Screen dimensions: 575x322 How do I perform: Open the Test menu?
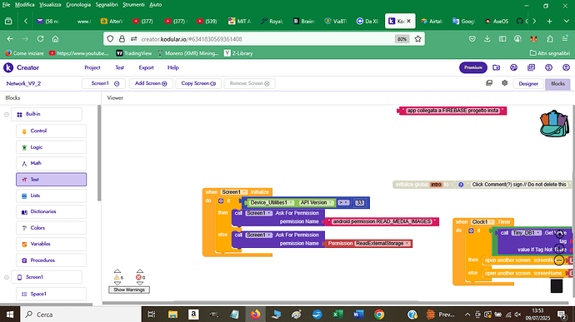119,67
